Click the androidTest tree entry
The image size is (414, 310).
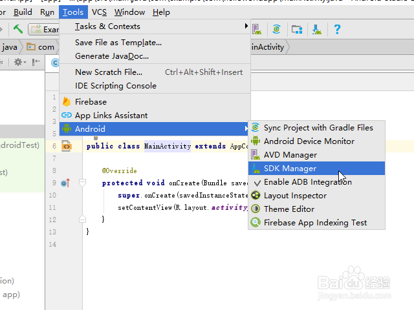coord(19,145)
